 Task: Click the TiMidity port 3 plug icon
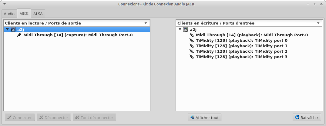point(192,57)
